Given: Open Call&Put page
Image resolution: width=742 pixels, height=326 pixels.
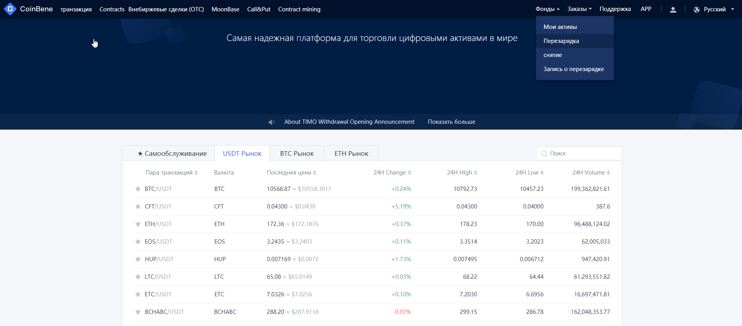Looking at the screenshot, I should 259,9.
